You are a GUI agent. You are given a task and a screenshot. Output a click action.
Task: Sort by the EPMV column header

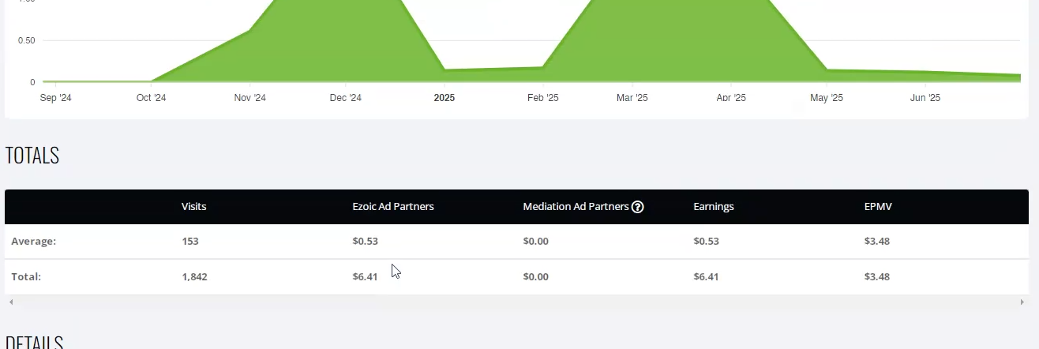(878, 207)
